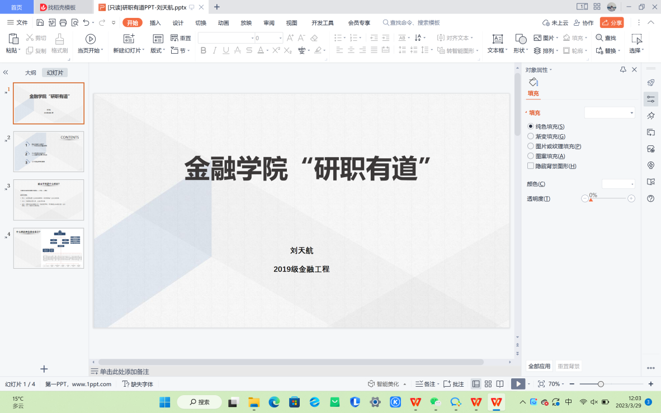
Task: Switch to the 大纲 outline tab
Action: 30,73
